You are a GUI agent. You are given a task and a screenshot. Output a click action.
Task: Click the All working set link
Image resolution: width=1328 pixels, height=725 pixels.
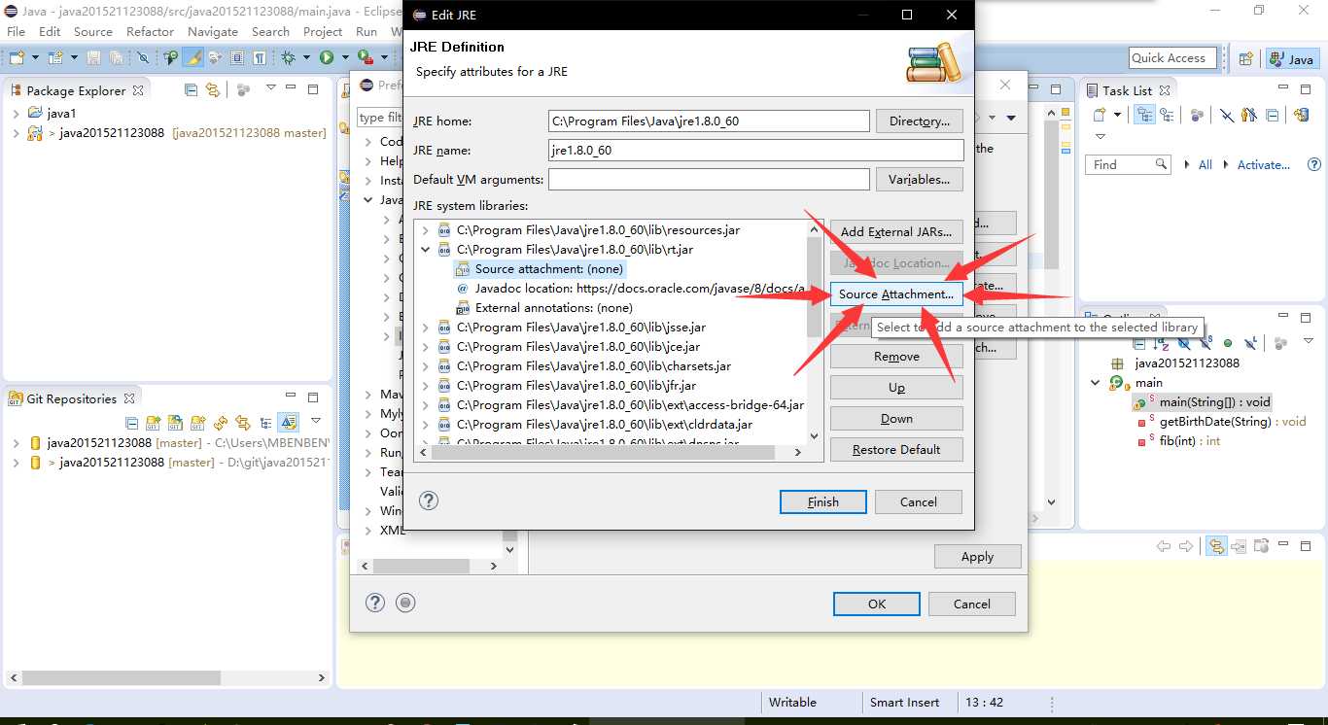[x=1206, y=164]
